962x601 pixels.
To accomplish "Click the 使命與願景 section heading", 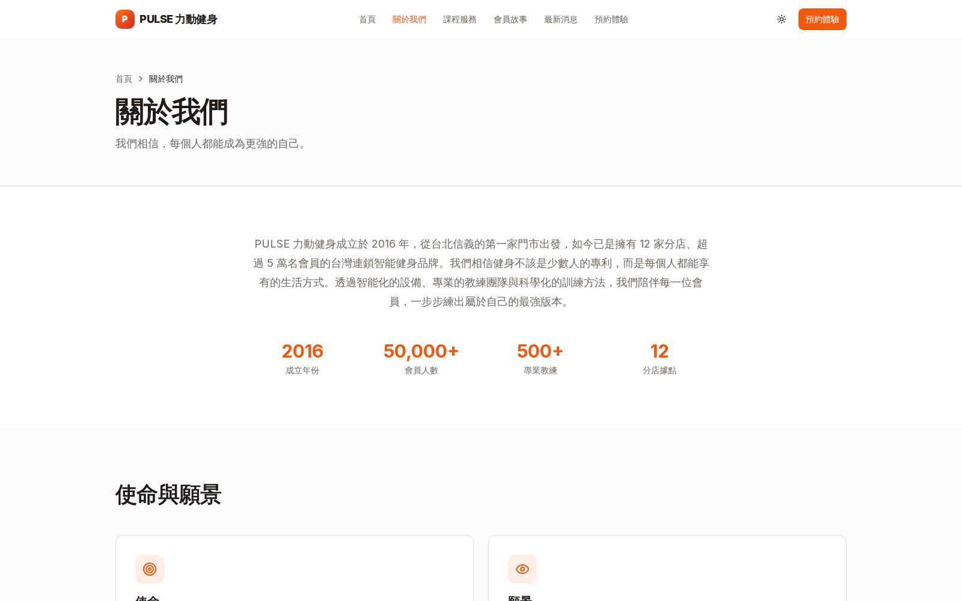I will tap(168, 495).
